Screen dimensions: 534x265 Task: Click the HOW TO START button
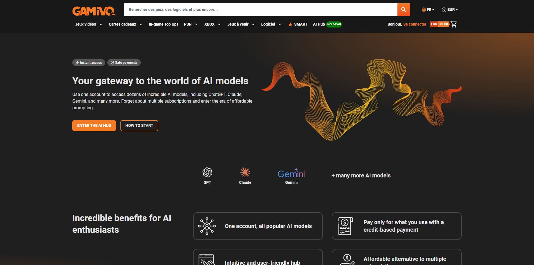(x=139, y=126)
